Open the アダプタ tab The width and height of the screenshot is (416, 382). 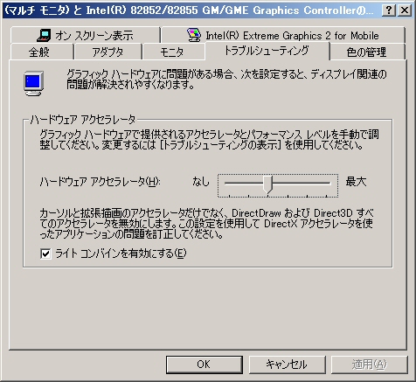coord(107,52)
